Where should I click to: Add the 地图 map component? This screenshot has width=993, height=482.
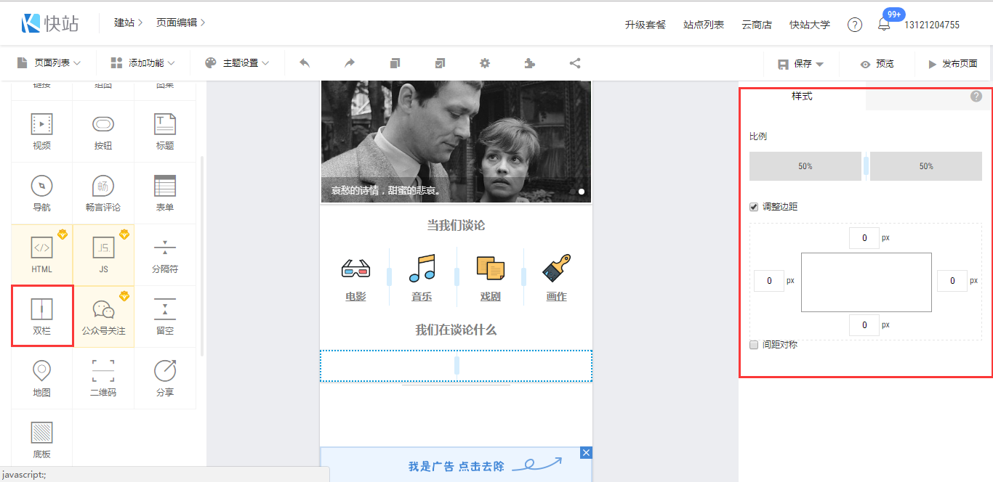(x=41, y=377)
